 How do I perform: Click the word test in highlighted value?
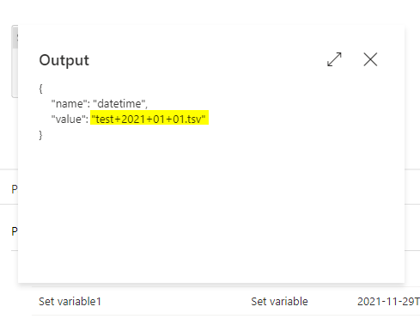(x=105, y=119)
